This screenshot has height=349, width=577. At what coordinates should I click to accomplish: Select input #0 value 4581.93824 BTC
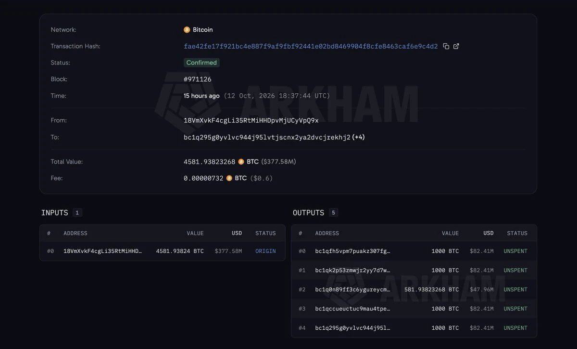coord(180,251)
